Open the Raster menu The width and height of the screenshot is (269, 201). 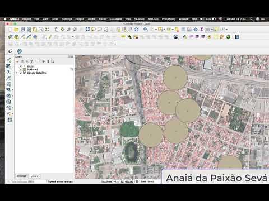[x=103, y=19]
